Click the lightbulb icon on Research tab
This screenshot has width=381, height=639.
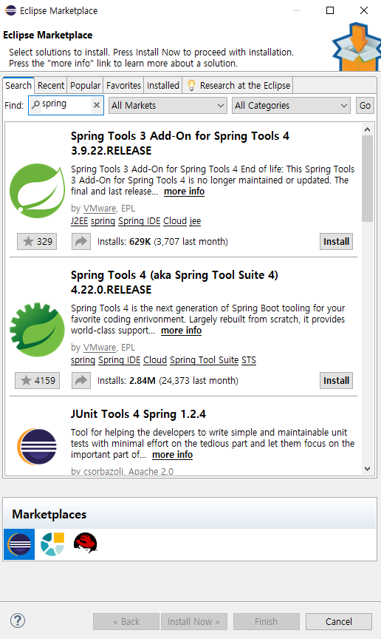coord(191,86)
